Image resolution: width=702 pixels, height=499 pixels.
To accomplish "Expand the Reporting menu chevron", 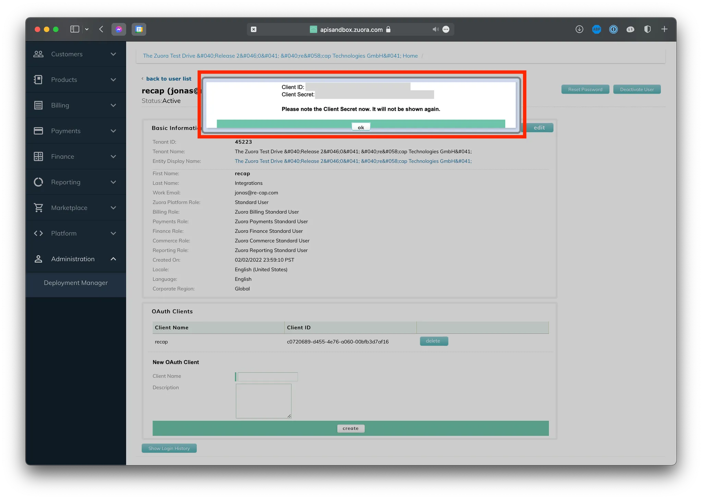I will [113, 182].
